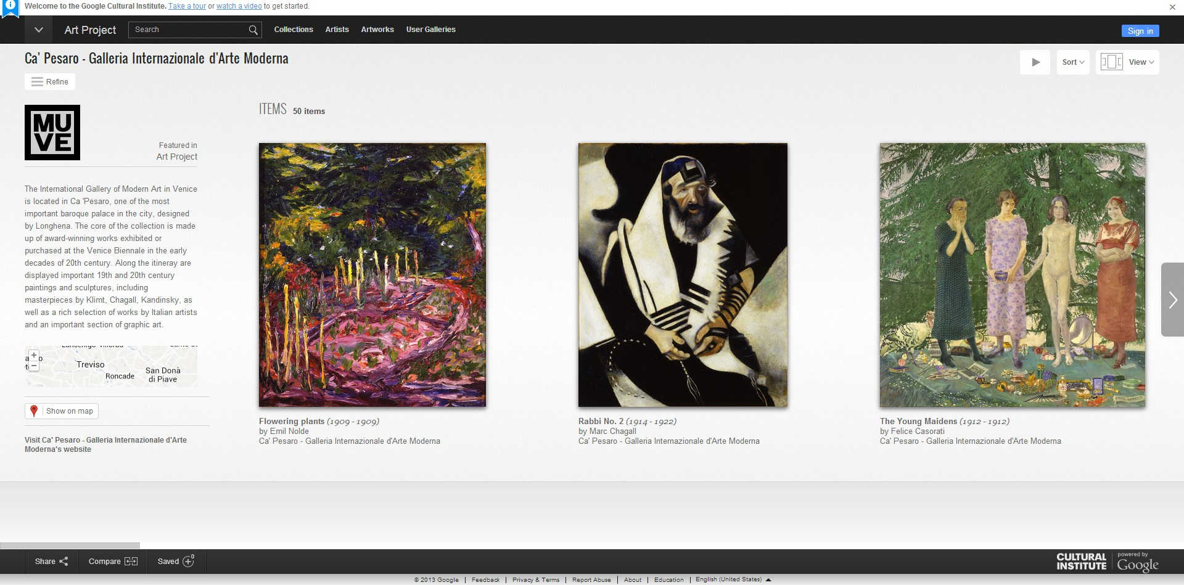Open artist Emil Nolde link
Screen dimensions: 1184x585
pos(289,432)
